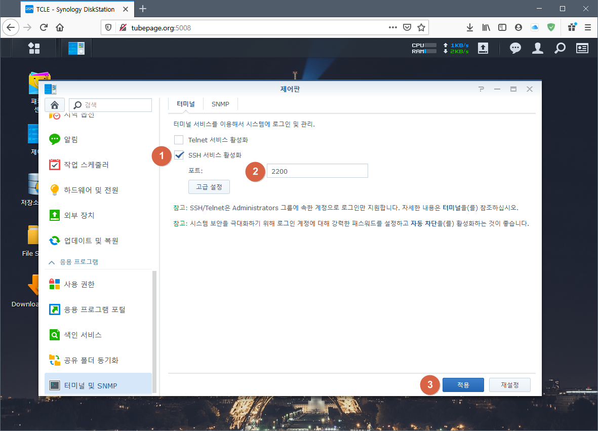
Task: Click the cloud extension icon in toolbar
Action: click(x=535, y=27)
